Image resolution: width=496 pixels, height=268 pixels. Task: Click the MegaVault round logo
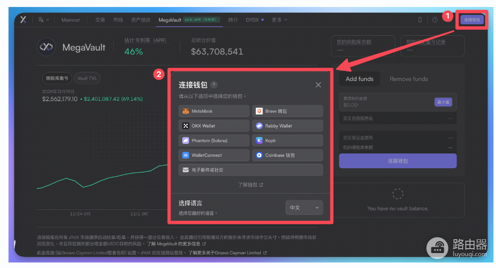[46, 47]
